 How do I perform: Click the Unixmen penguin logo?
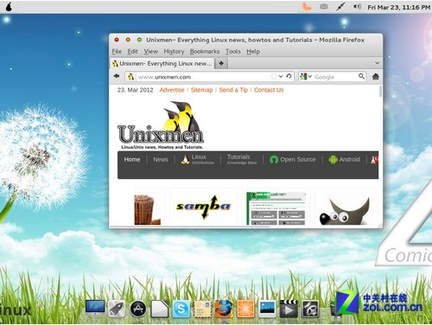(x=161, y=125)
